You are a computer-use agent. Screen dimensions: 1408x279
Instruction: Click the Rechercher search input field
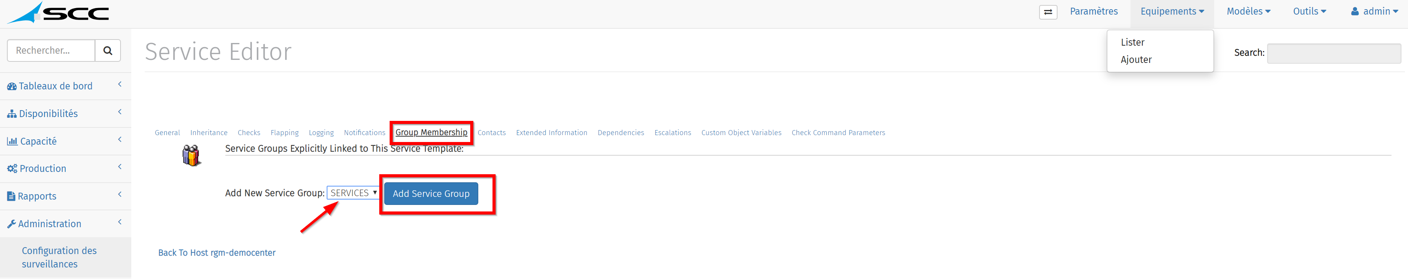click(51, 50)
